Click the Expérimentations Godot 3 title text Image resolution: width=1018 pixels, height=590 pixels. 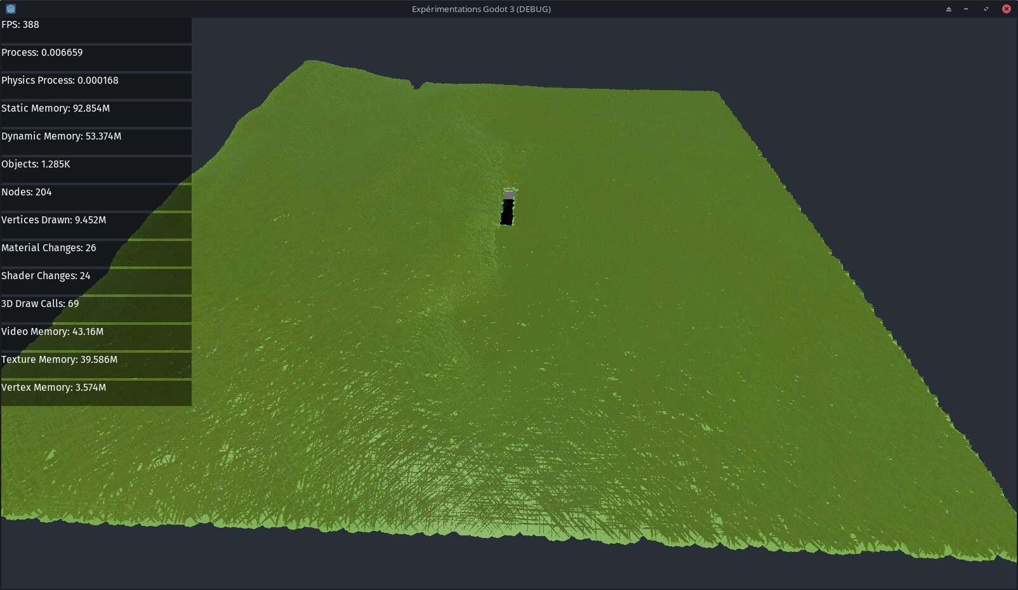481,9
